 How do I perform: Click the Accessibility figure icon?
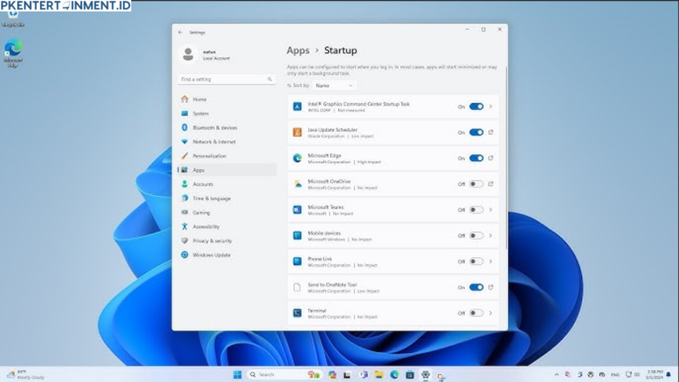184,226
